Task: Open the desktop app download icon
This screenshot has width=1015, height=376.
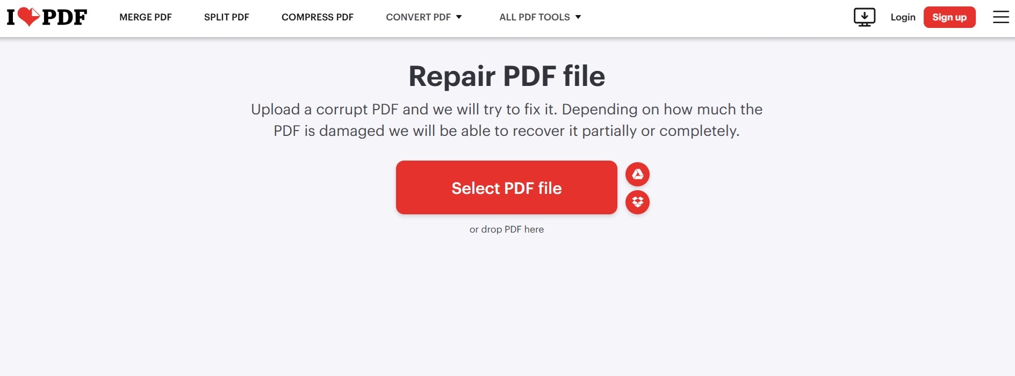Action: pyautogui.click(x=864, y=17)
